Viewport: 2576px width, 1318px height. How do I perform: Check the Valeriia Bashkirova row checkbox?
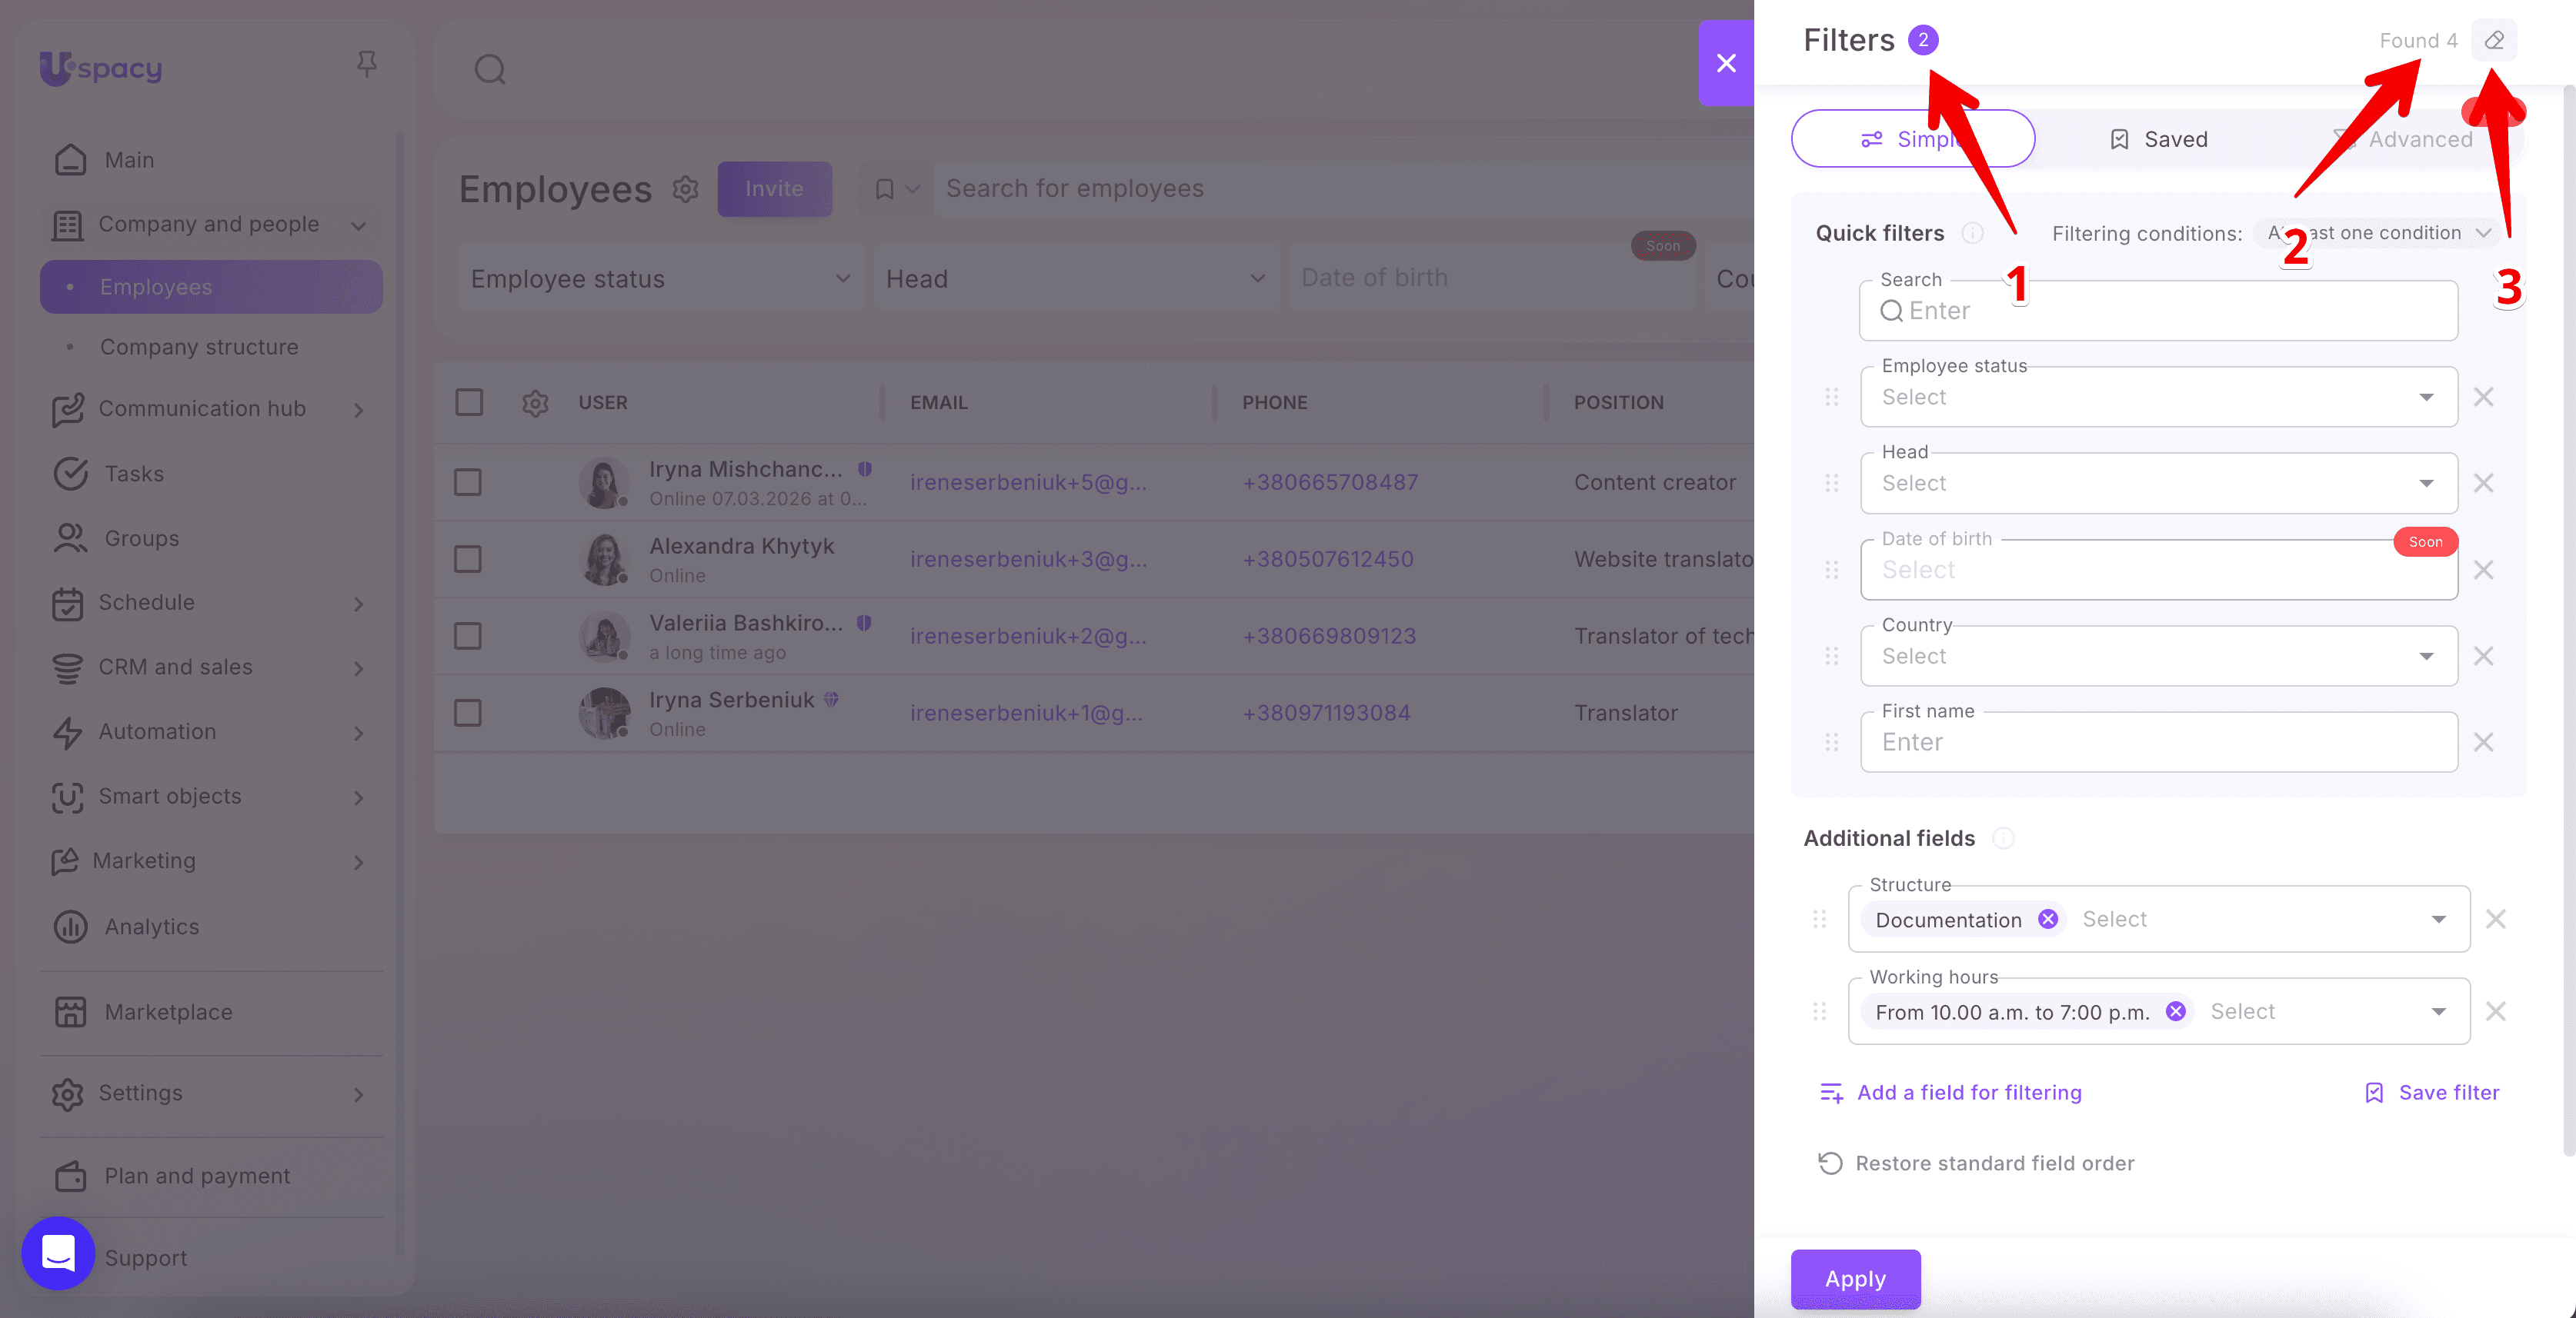point(468,637)
